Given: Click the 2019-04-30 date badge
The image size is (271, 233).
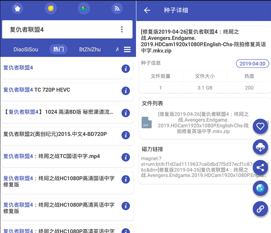Looking at the screenshot, I should [x=252, y=64].
